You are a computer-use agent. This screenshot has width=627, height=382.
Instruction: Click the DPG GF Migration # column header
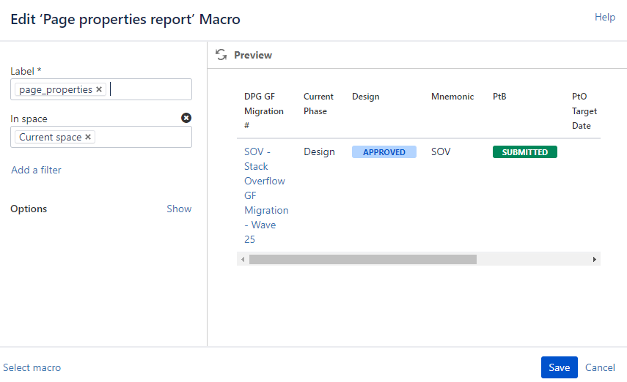264,111
